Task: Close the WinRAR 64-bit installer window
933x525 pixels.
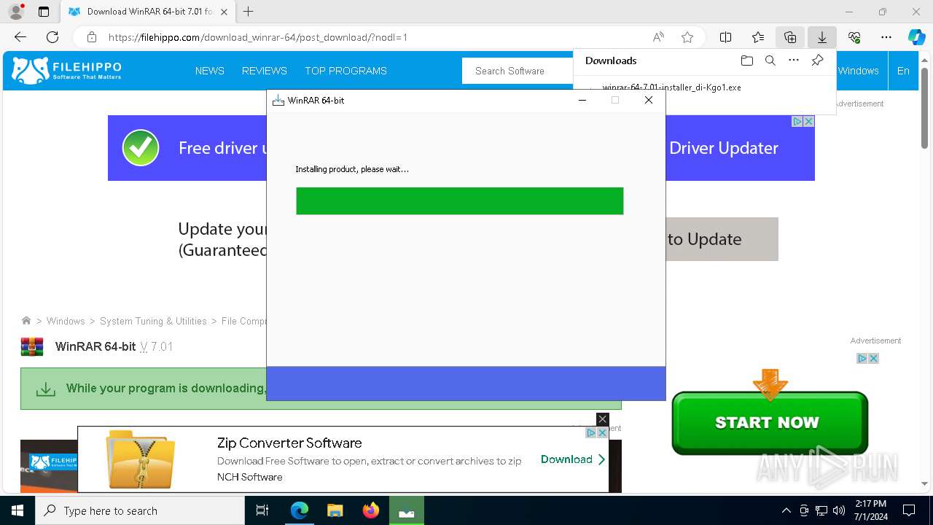Action: (648, 101)
